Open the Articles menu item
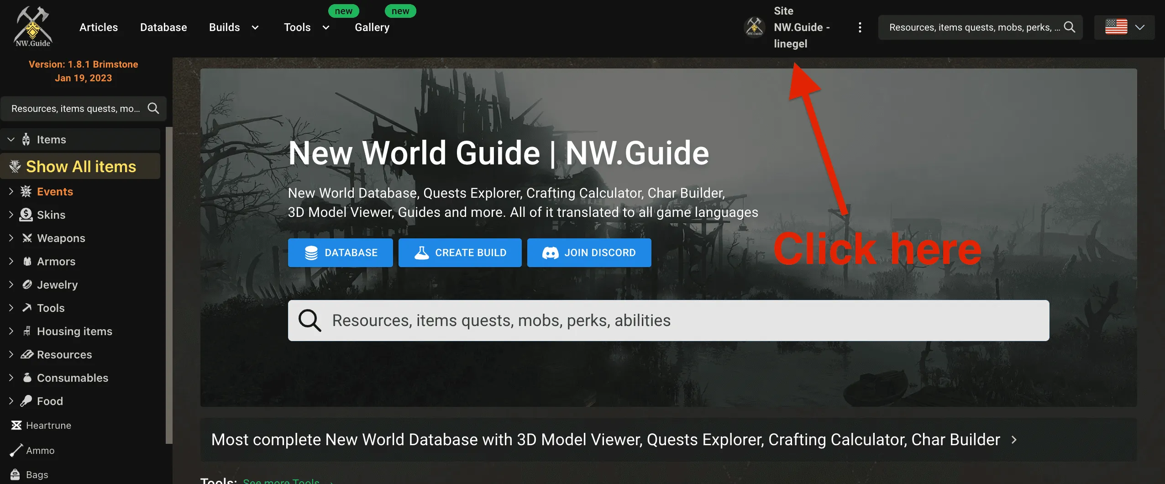 coord(99,27)
